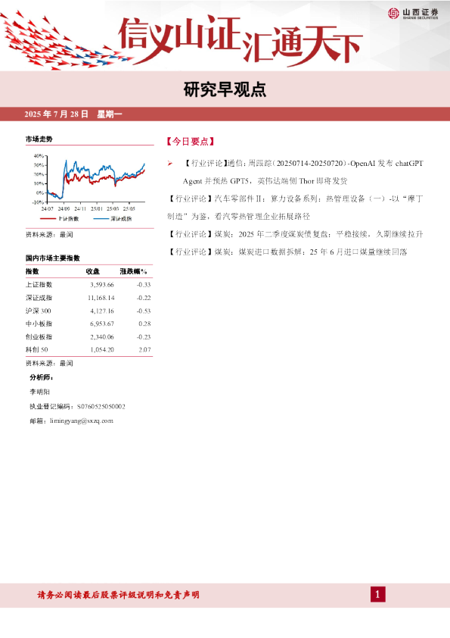Click the red arrow bullet before 通信
Viewport: 450px width, 638px height.
pyautogui.click(x=170, y=164)
